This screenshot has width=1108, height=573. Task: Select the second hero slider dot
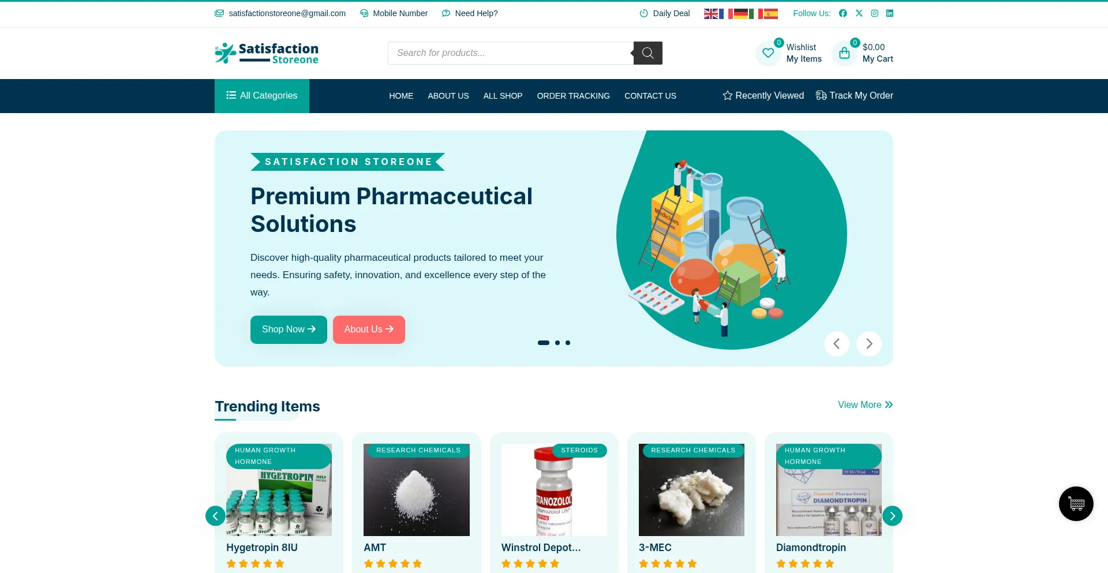click(x=557, y=343)
